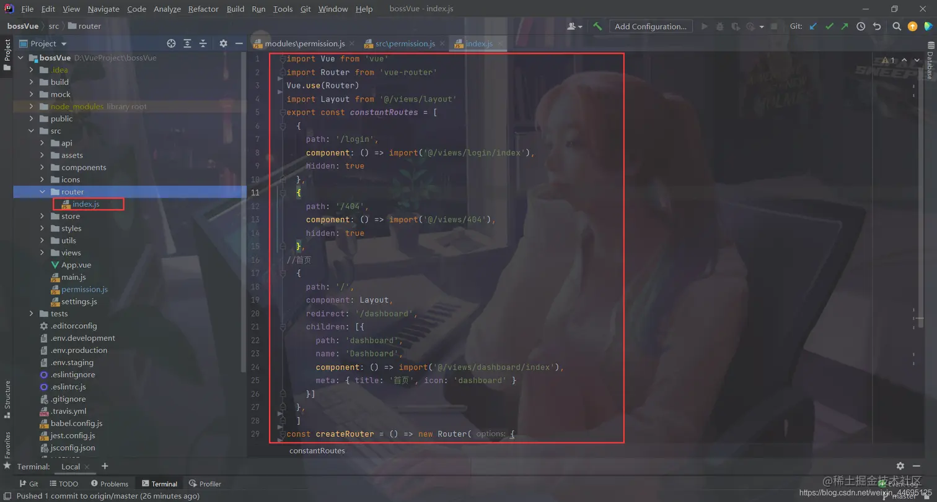This screenshot has height=502, width=937.
Task: Show Git history clock icon
Action: 861,27
